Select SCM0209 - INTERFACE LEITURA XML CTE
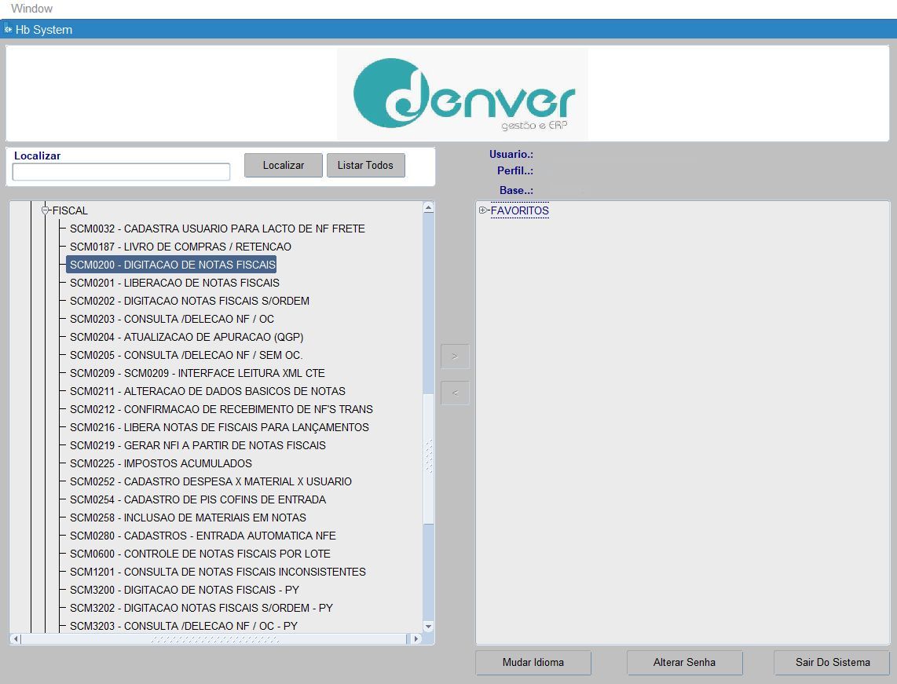This screenshot has width=897, height=684. tap(197, 374)
